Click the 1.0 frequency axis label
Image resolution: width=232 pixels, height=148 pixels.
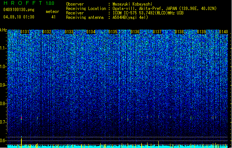(3, 67)
